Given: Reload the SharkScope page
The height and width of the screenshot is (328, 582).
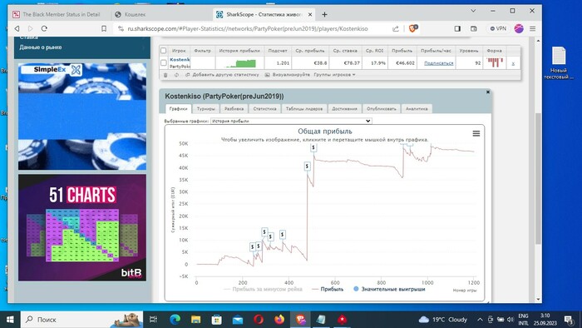Looking at the screenshot, I should [x=44, y=28].
